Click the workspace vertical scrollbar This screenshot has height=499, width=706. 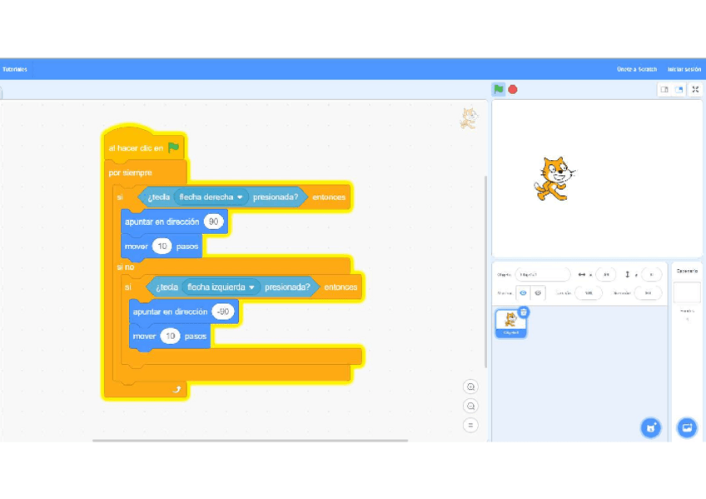(485, 272)
